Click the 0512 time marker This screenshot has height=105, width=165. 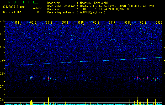click(33, 23)
